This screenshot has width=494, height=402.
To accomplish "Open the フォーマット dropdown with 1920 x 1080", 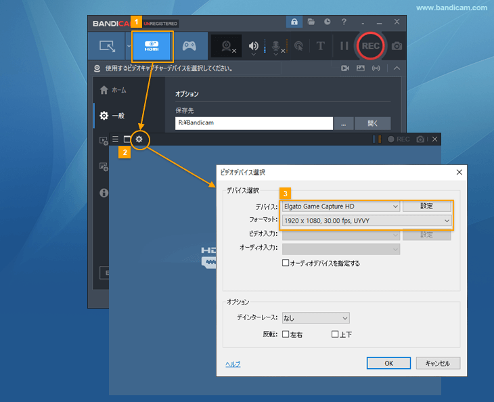I will pos(367,221).
